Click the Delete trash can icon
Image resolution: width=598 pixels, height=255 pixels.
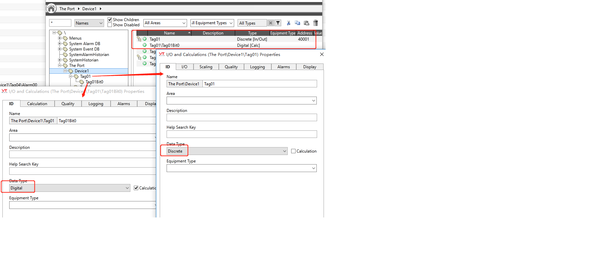coord(316,23)
